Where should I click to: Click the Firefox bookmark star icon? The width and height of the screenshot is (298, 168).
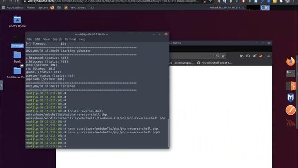point(223,56)
